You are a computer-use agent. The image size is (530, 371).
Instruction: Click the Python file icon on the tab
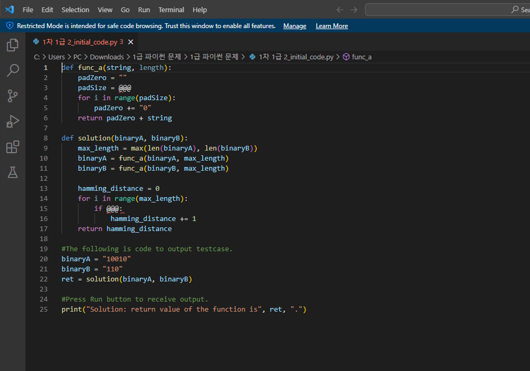(x=36, y=41)
